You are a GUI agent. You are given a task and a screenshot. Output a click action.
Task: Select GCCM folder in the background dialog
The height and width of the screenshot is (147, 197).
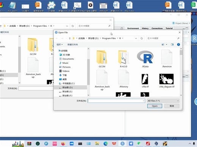coord(33,46)
